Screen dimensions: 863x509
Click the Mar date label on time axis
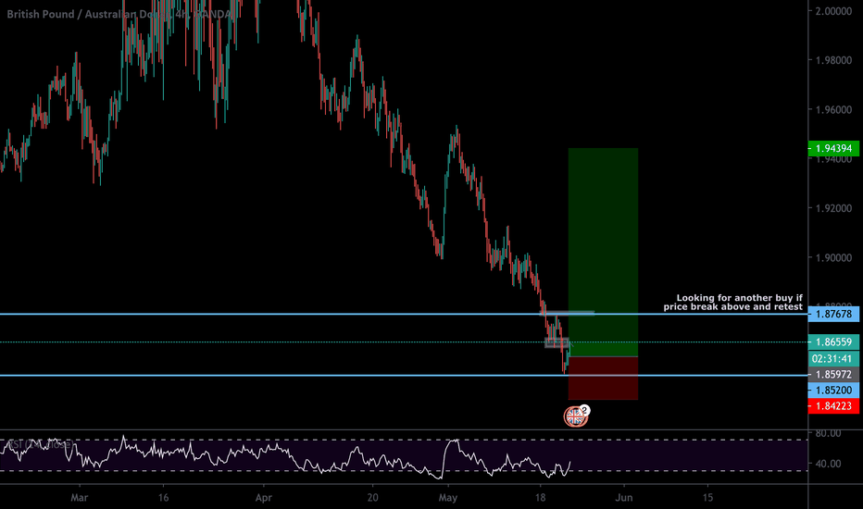coord(80,498)
